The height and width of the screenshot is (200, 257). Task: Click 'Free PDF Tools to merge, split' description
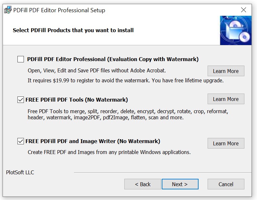[x=128, y=114]
